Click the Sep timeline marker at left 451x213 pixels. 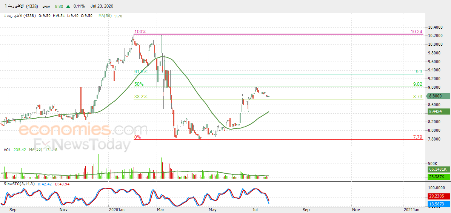(13, 210)
